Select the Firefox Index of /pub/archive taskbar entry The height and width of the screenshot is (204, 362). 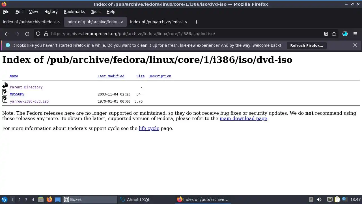(x=203, y=199)
